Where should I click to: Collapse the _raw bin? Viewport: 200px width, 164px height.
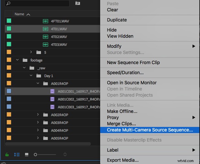click(x=24, y=68)
